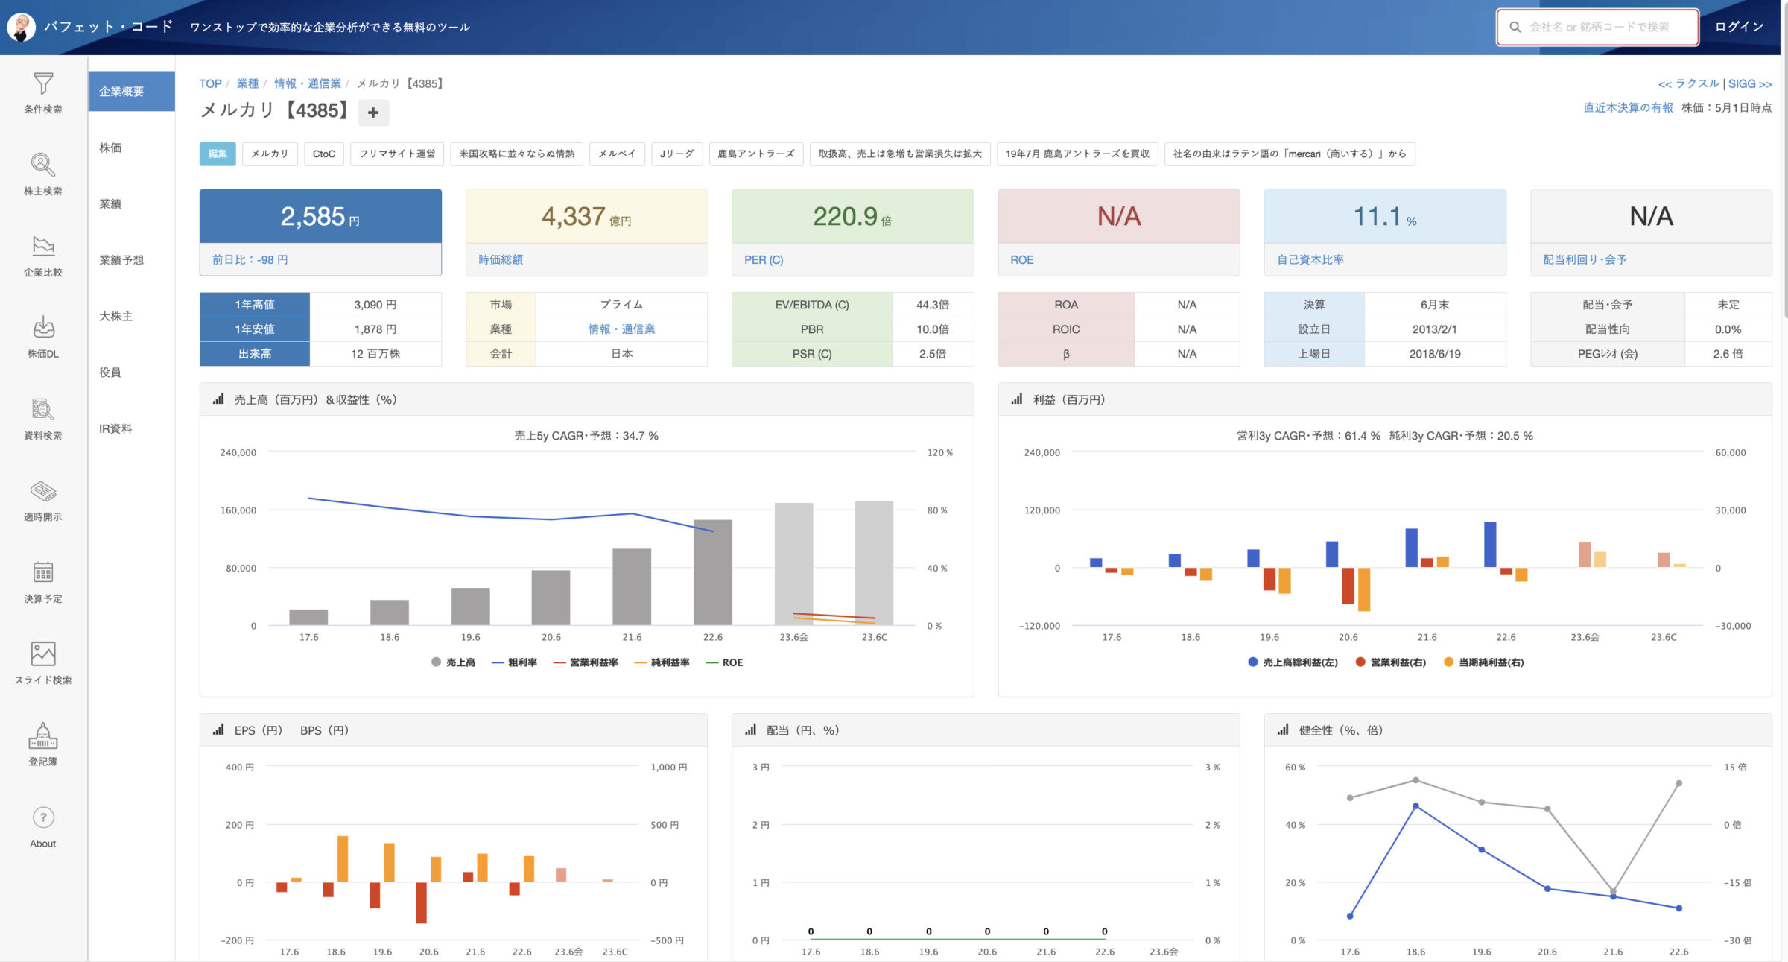
Task: Open the 決算予定 calendar icon
Action: (43, 572)
